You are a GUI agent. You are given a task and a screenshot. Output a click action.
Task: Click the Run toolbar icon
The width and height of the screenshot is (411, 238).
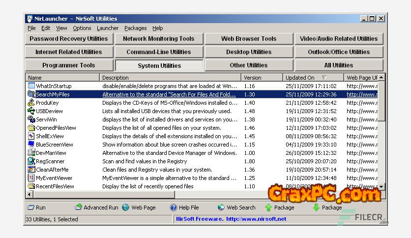tap(30, 208)
